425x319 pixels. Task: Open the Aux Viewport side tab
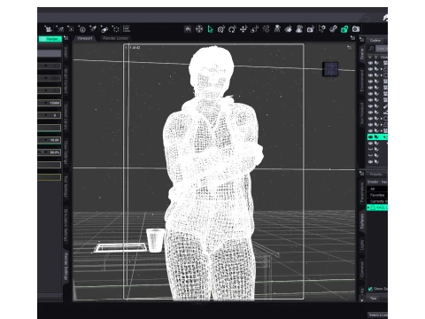[362, 113]
